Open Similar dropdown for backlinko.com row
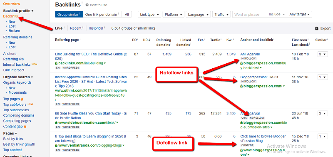Screen dimensions: 333x157 click(323, 54)
